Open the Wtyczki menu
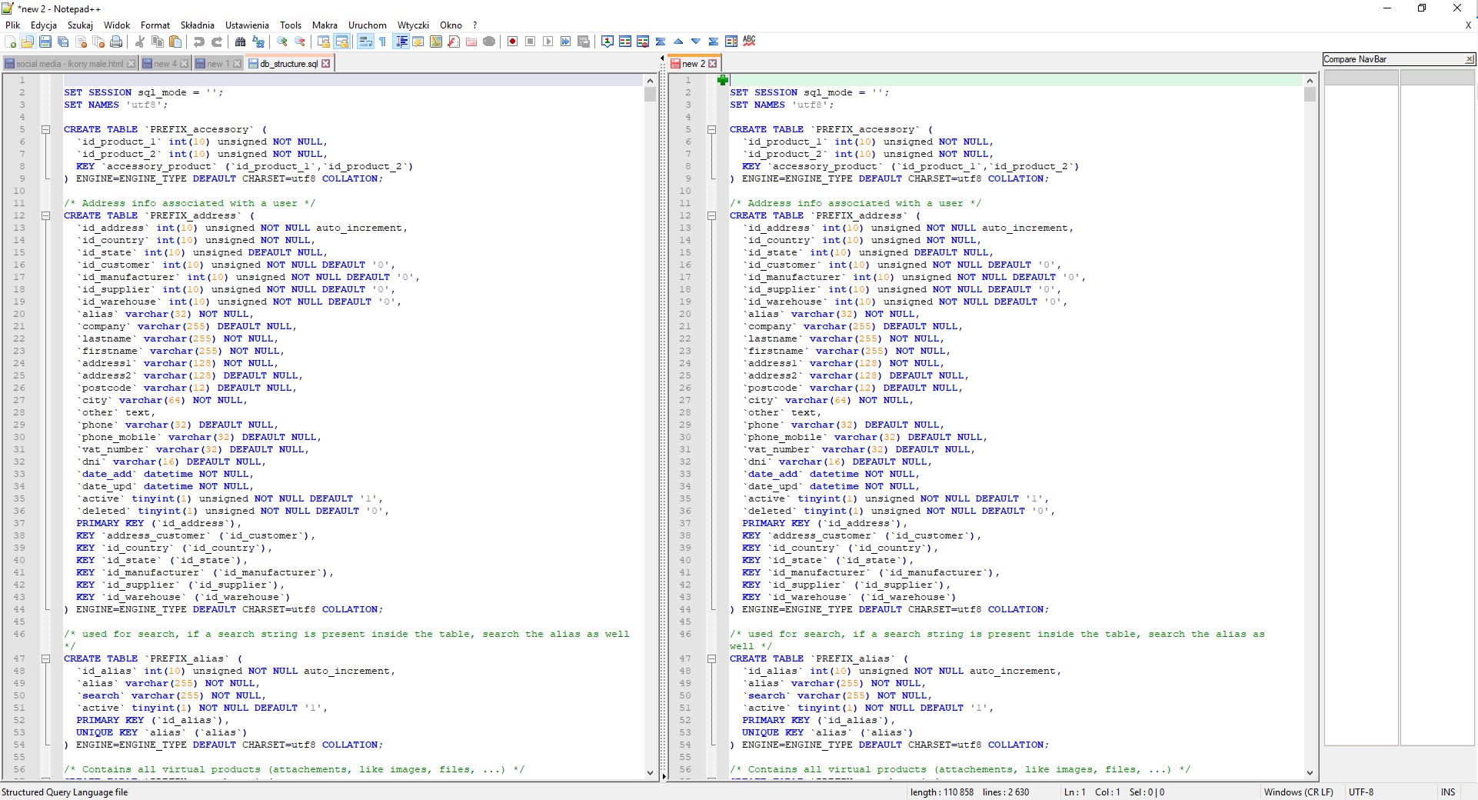 (413, 25)
